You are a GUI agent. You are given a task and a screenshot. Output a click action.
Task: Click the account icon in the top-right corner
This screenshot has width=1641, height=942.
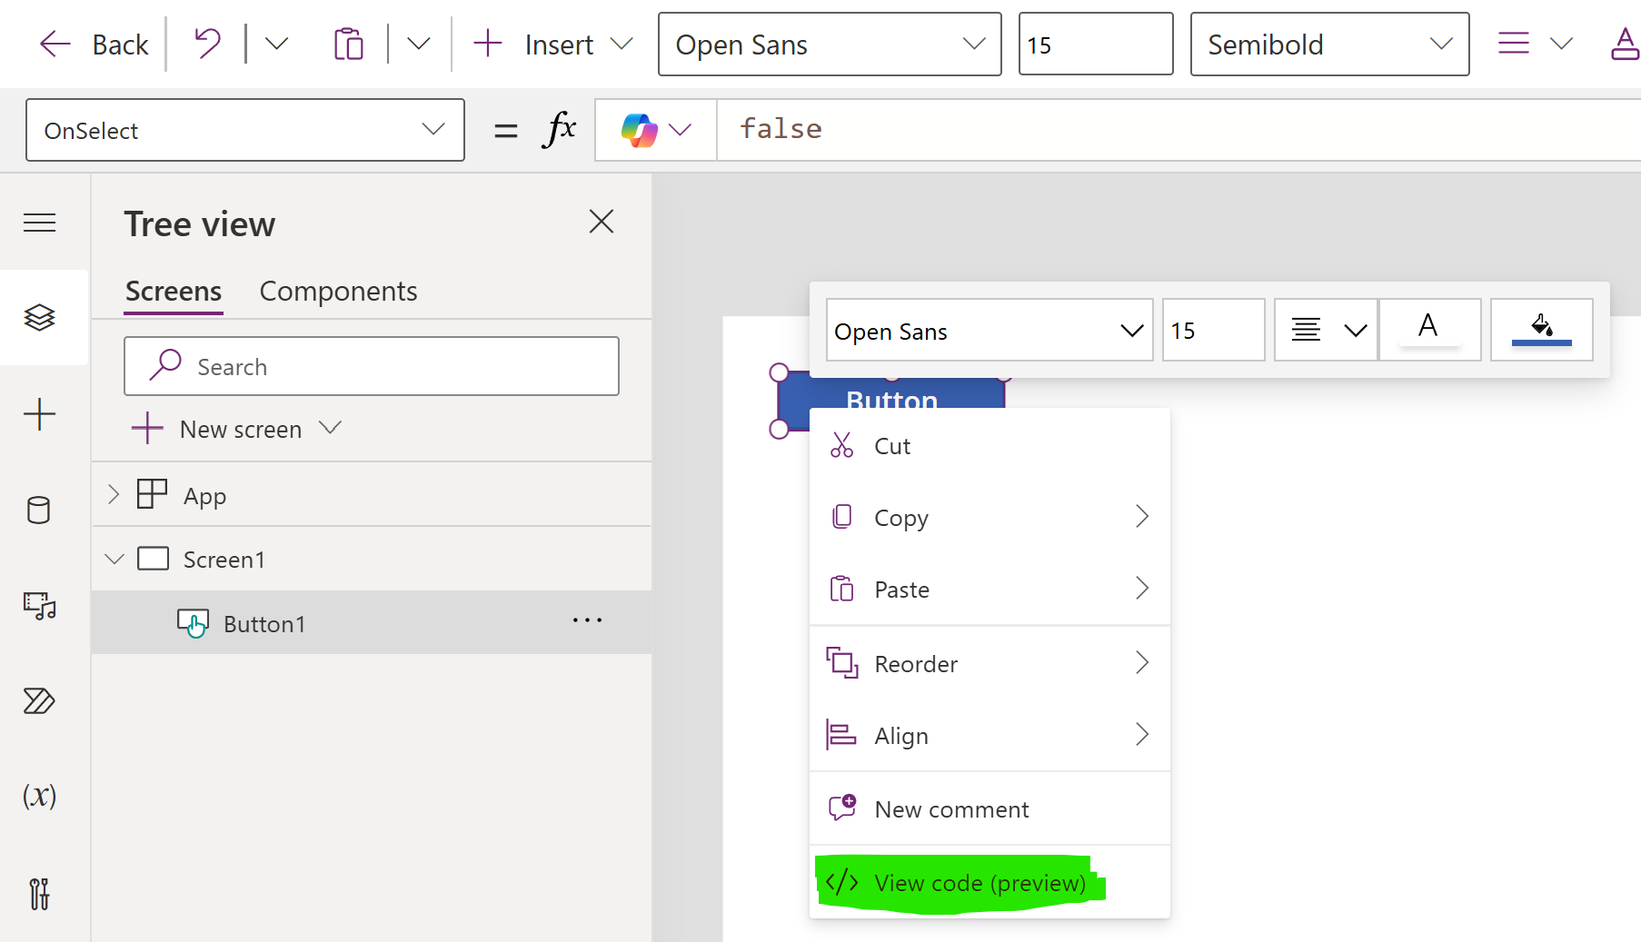(x=1625, y=43)
